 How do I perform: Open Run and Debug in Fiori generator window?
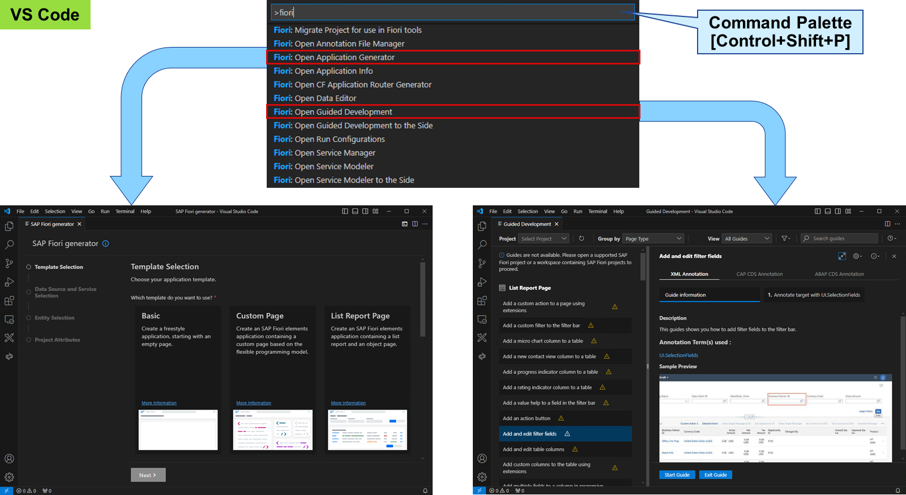[x=9, y=282]
